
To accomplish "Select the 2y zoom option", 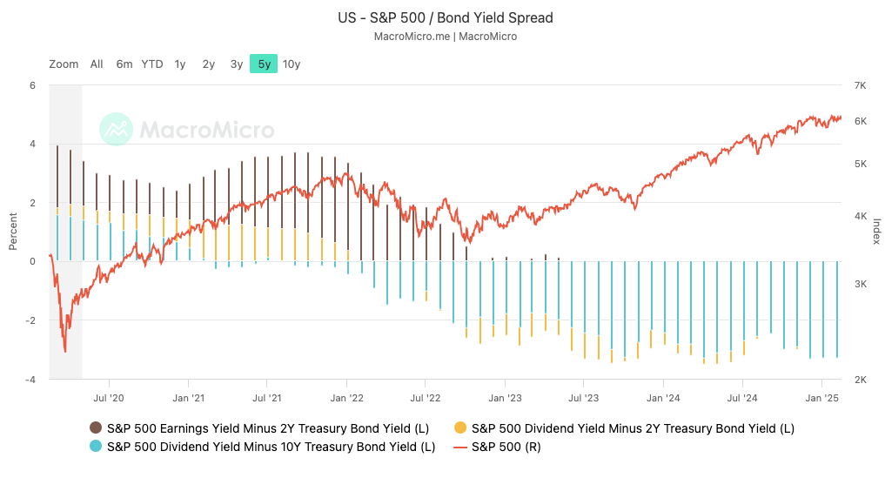I will [x=209, y=64].
